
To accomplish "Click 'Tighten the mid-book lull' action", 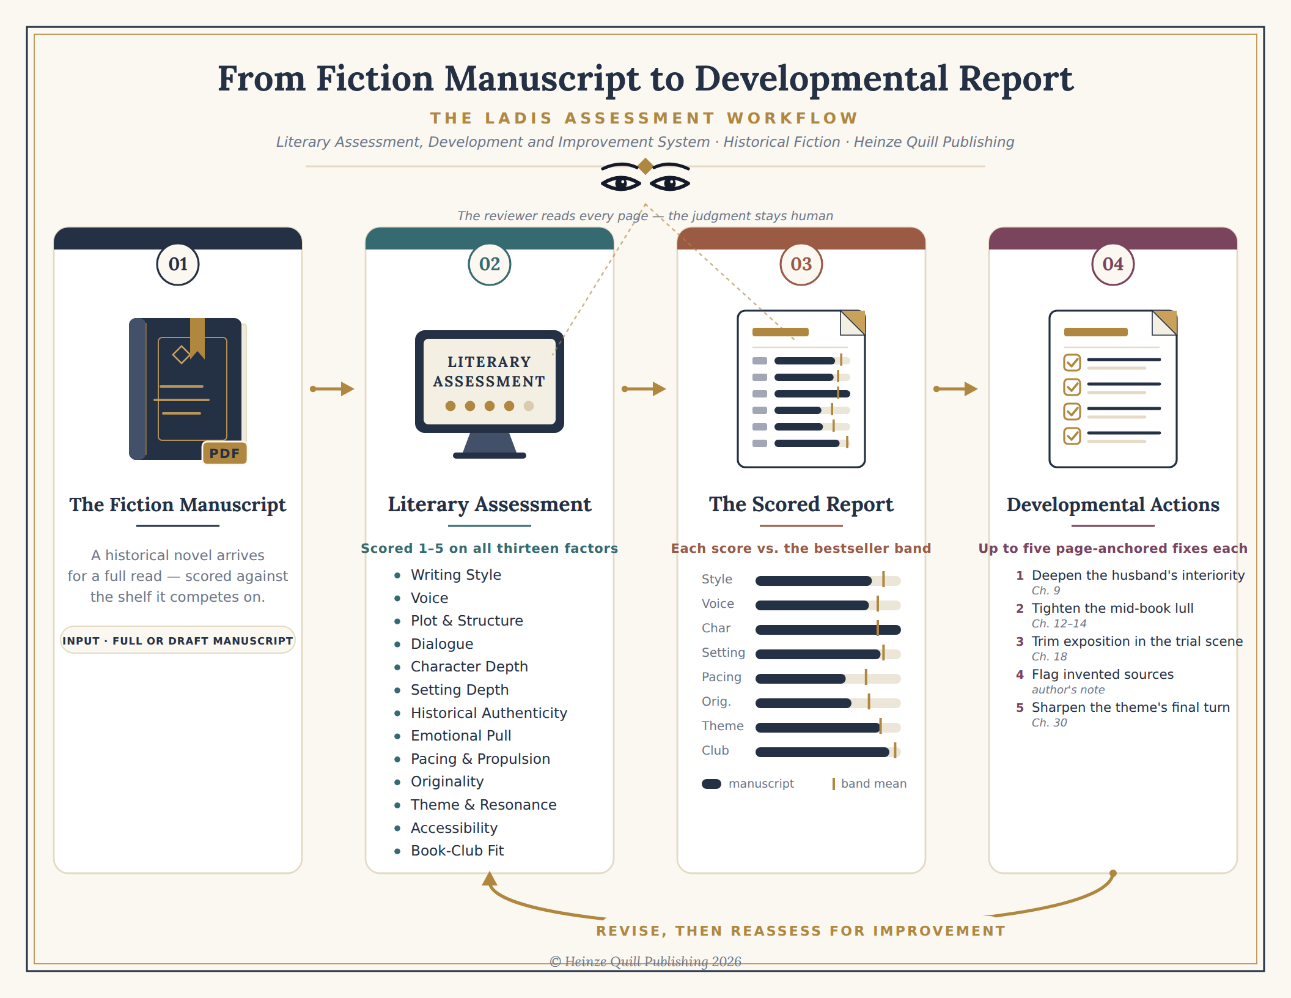I will pos(1113,608).
